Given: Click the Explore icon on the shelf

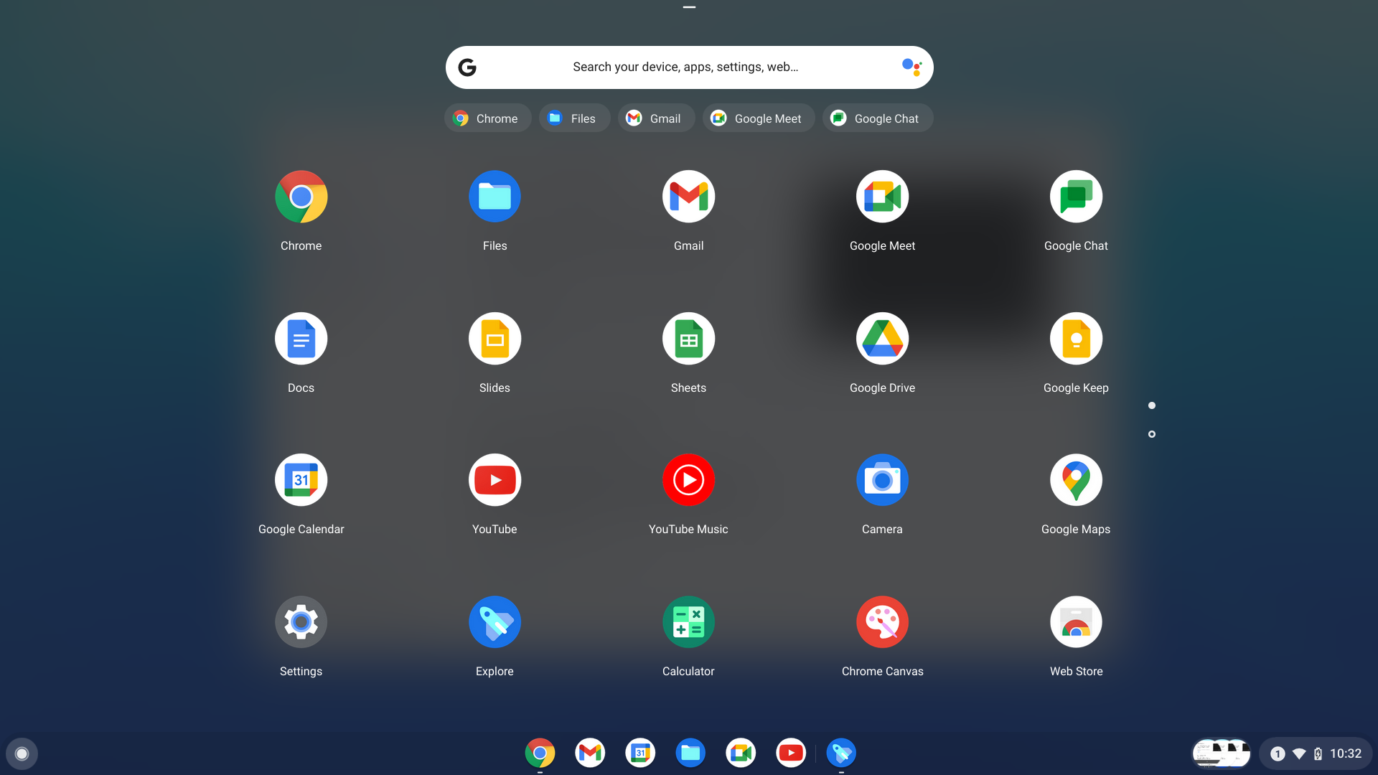Looking at the screenshot, I should point(841,753).
